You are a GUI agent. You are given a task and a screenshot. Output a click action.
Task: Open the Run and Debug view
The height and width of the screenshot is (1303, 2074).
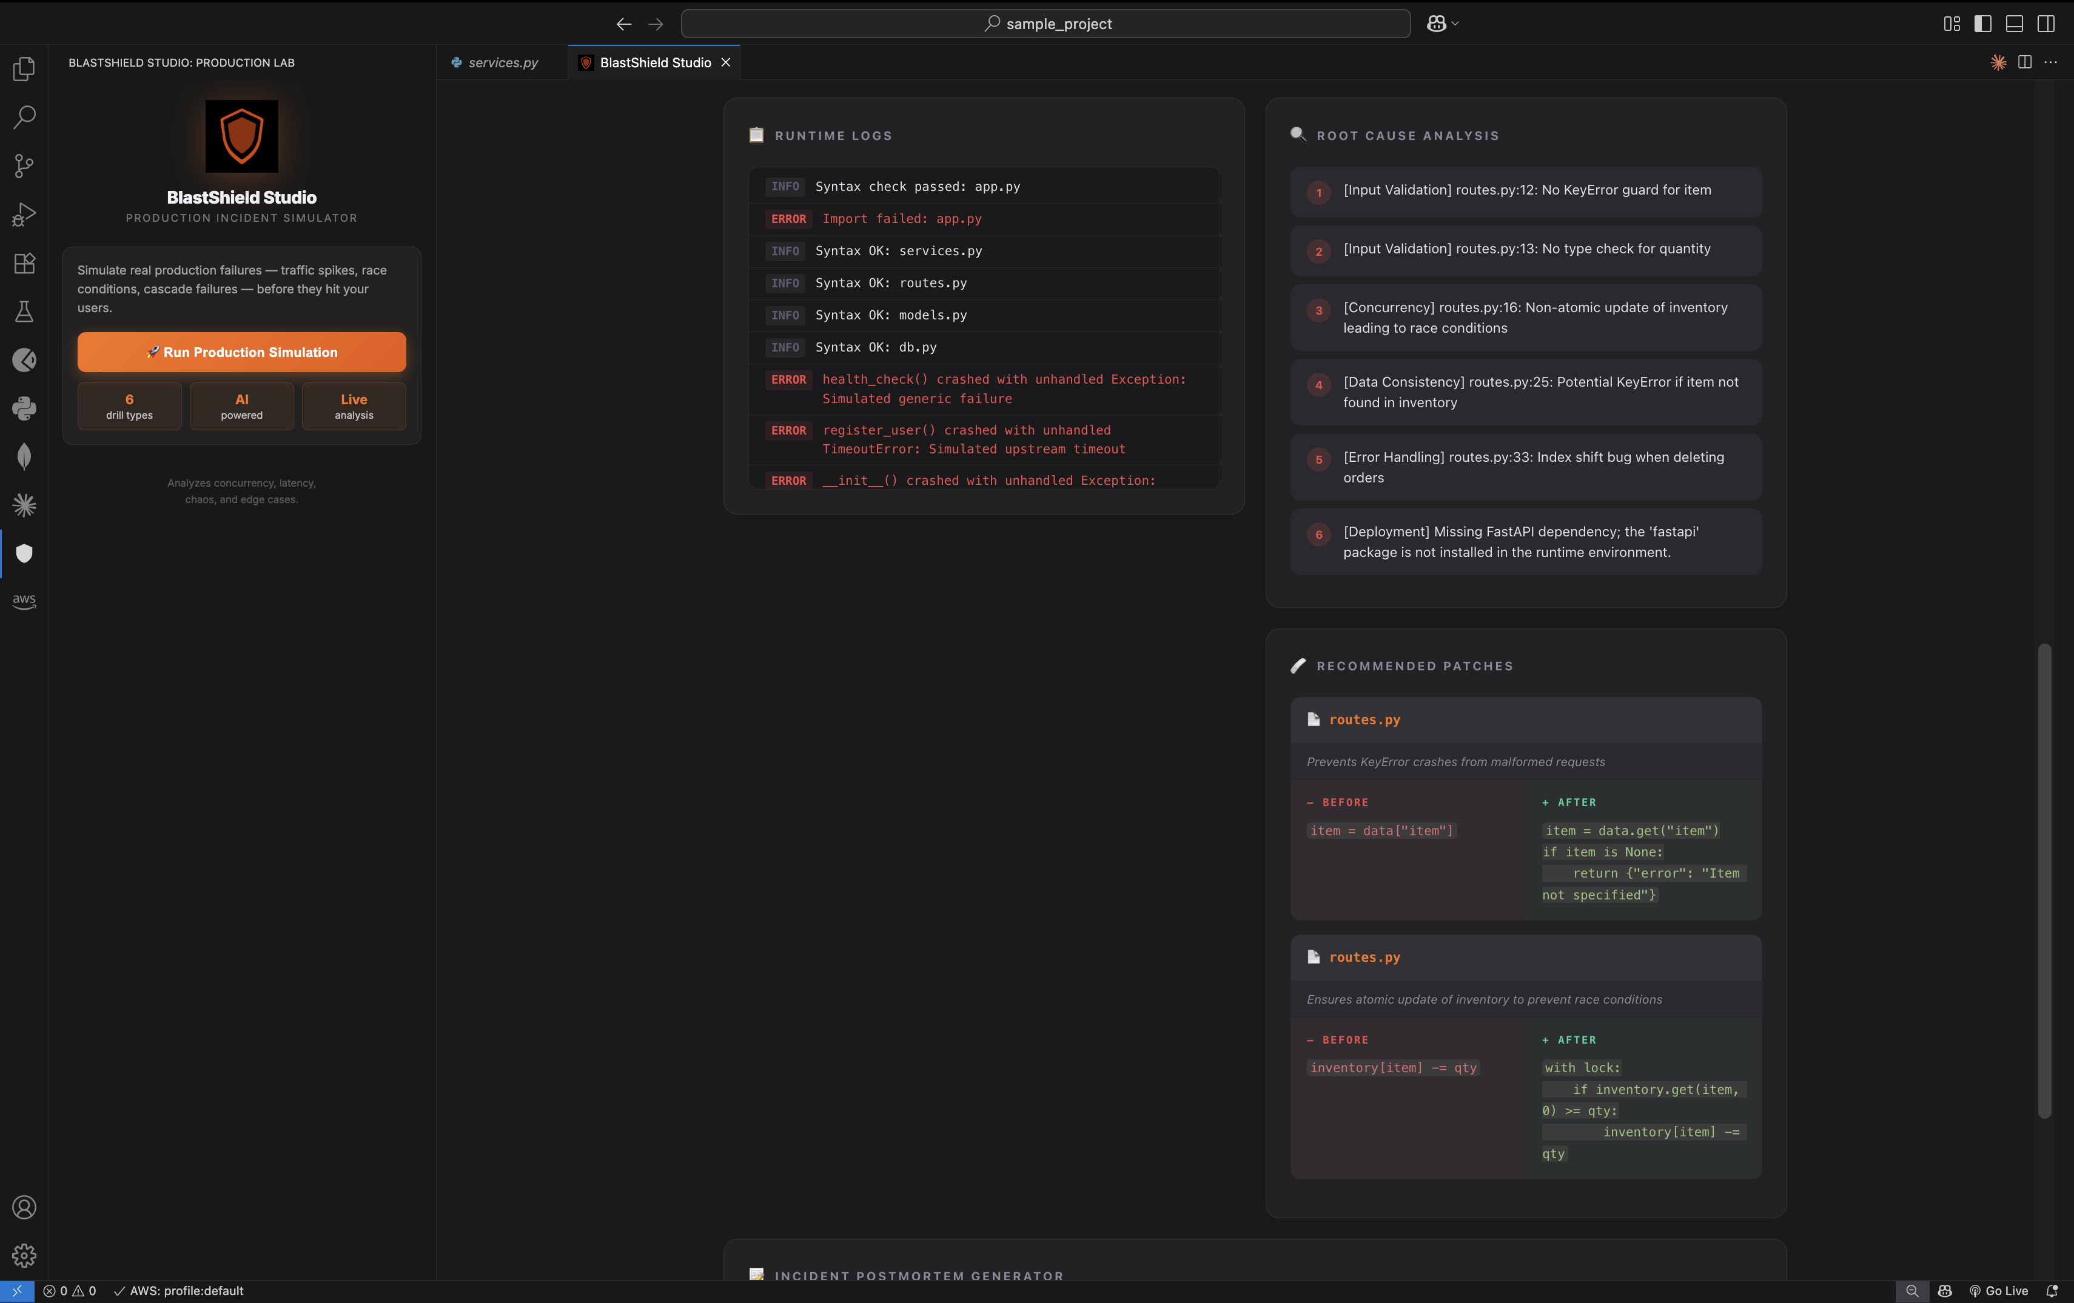[x=24, y=215]
